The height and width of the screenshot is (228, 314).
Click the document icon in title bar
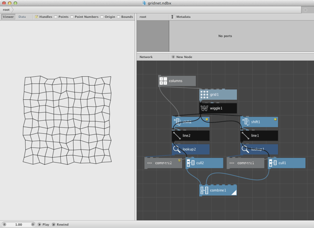coord(144,3)
